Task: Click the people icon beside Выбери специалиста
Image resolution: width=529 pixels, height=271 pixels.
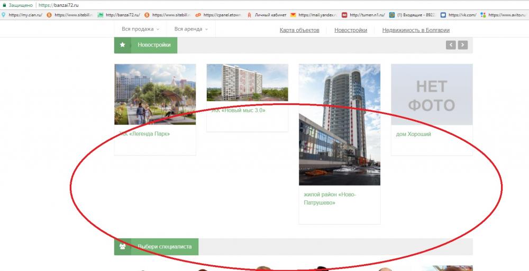Action: (x=123, y=246)
